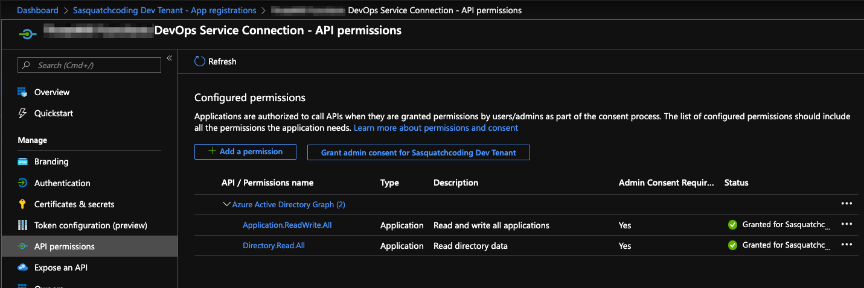Image resolution: width=864 pixels, height=288 pixels.
Task: Collapse the sidebar with double chevron
Action: tap(170, 58)
